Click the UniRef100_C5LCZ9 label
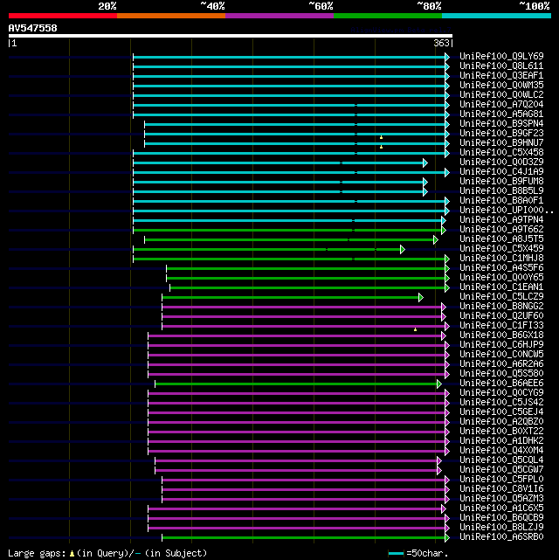The image size is (559, 560). (x=501, y=297)
